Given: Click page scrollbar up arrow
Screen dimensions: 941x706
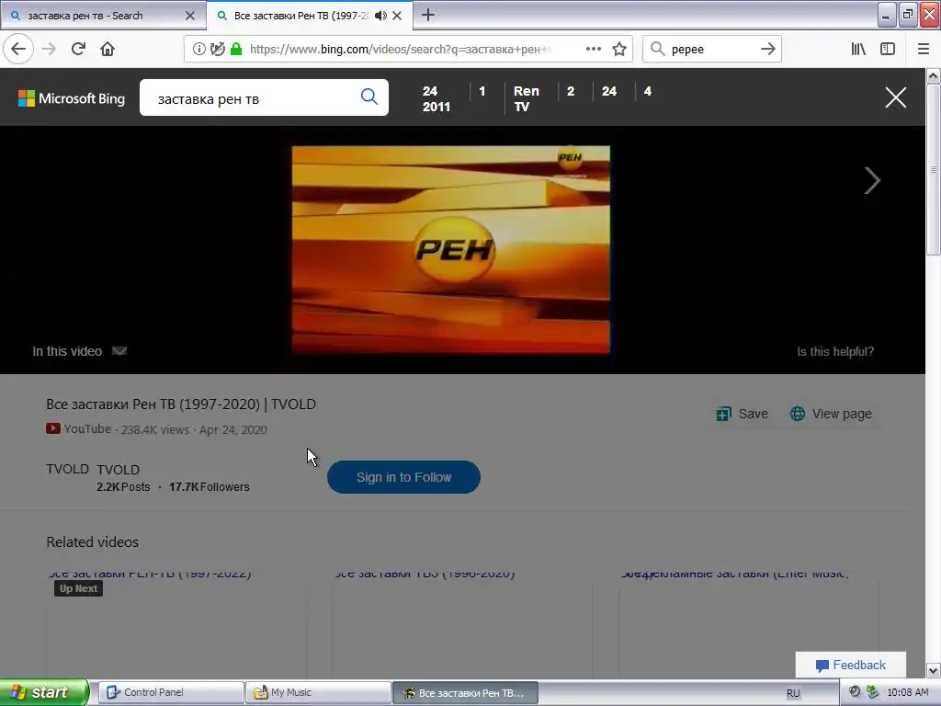Looking at the screenshot, I should [934, 75].
